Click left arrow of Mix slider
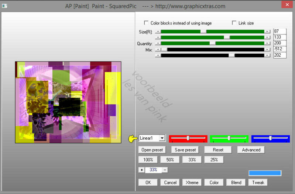 click(158, 50)
